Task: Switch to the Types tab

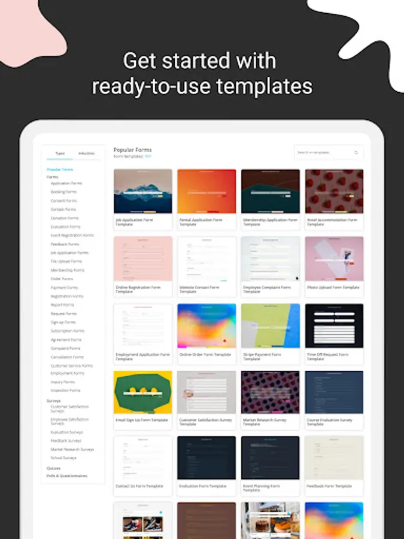Action: pyautogui.click(x=60, y=153)
